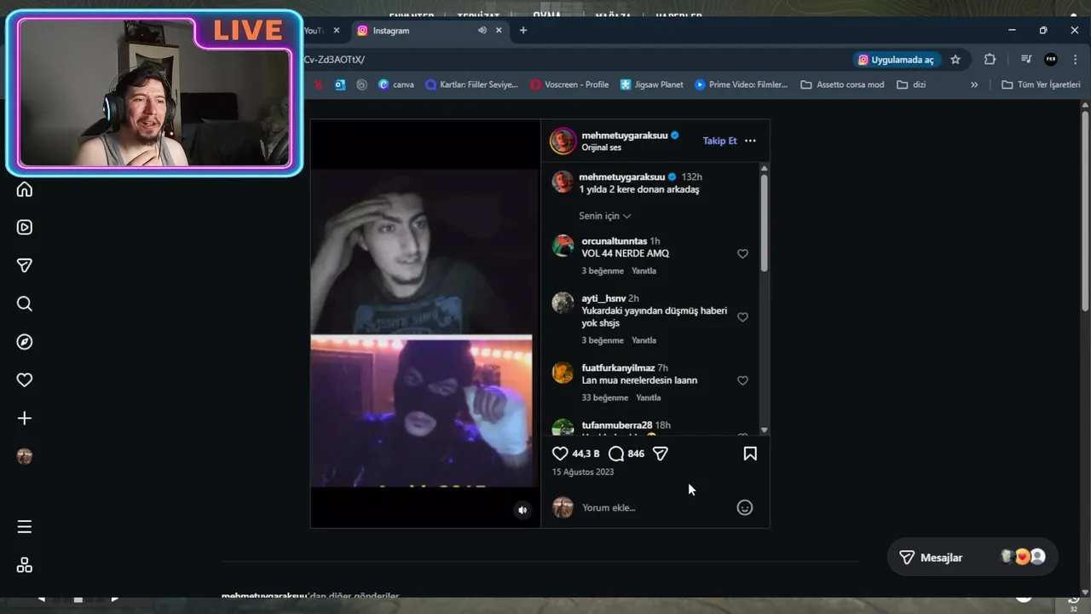
Task: Open a new browser tab
Action: 523,31
